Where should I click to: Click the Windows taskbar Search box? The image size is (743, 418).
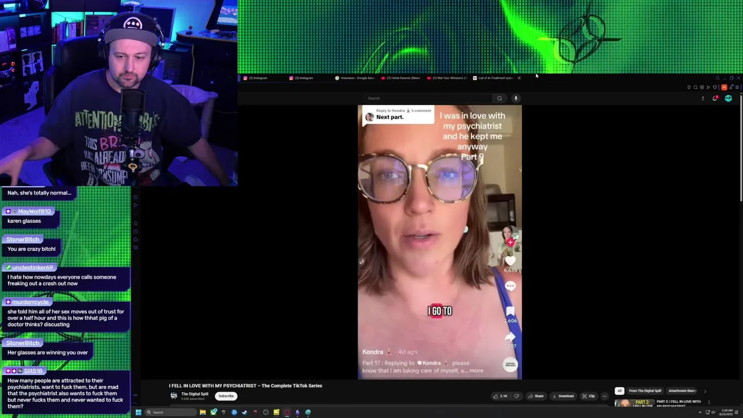pyautogui.click(x=171, y=412)
